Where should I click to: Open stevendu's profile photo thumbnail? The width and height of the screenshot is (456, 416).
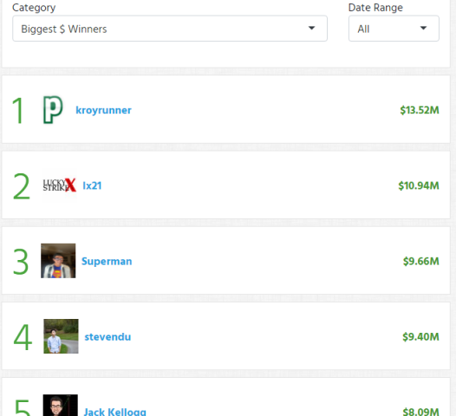pos(61,336)
